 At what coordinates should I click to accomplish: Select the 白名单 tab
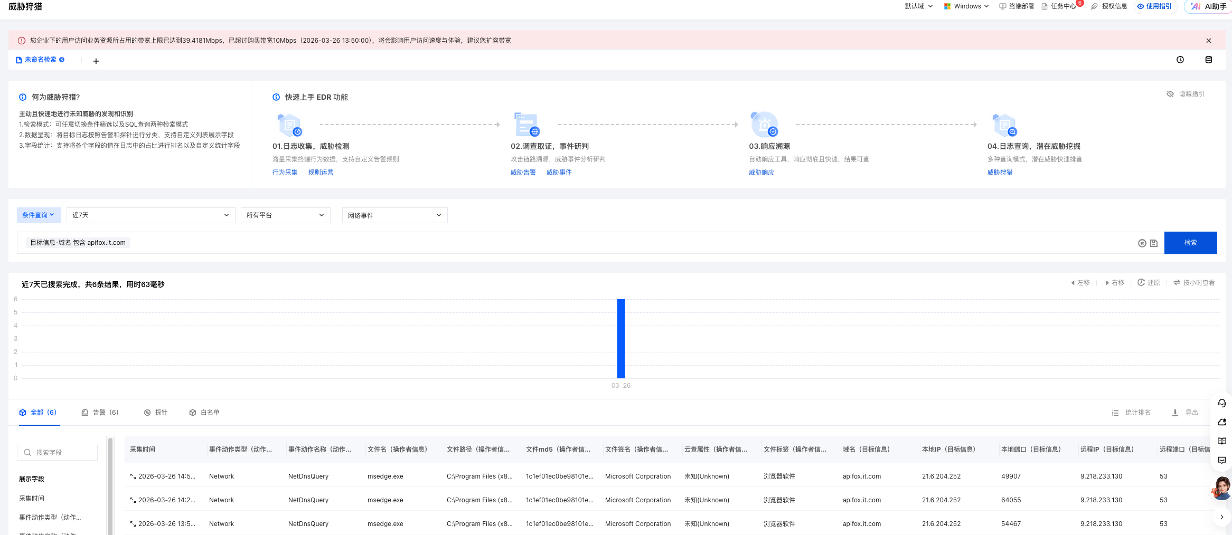tap(204, 413)
